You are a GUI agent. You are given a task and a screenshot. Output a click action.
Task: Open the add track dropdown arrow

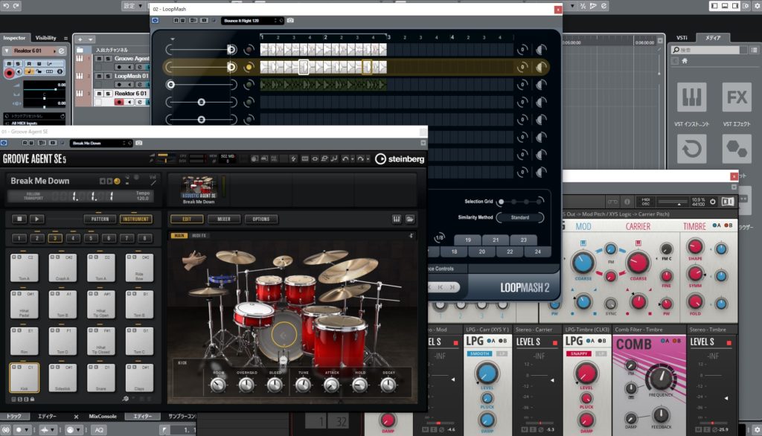point(90,39)
